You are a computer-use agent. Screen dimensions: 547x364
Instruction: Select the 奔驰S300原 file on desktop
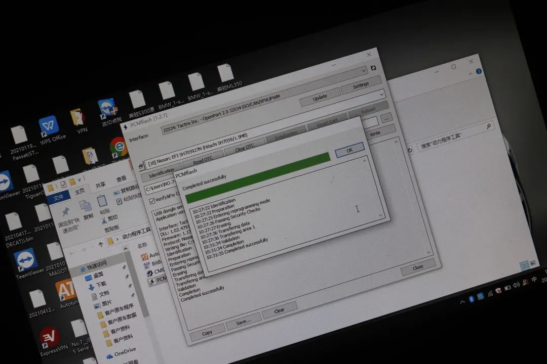click(x=138, y=104)
